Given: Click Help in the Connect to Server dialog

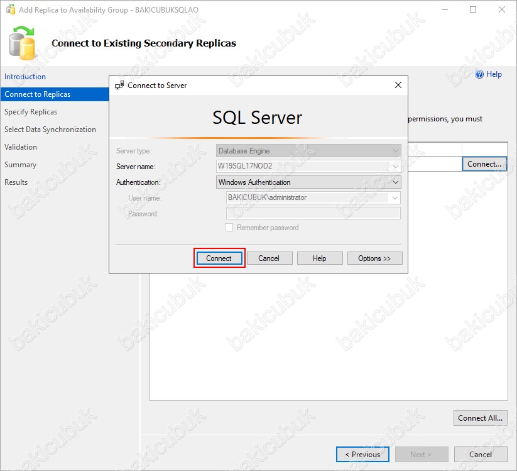Looking at the screenshot, I should [320, 258].
